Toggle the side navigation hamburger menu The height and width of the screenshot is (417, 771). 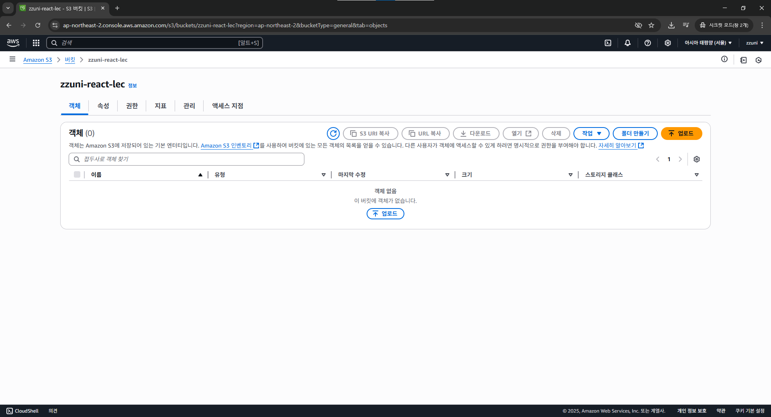point(12,59)
